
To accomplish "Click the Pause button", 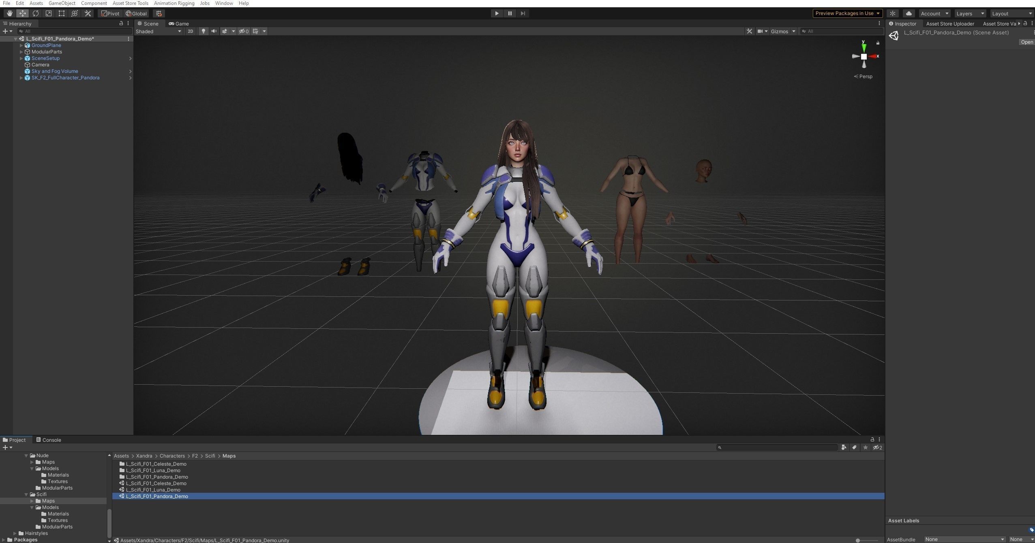I will [510, 13].
